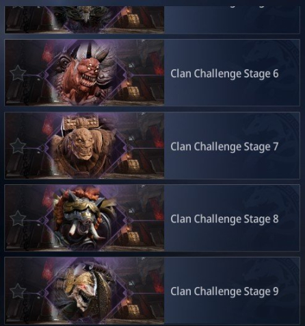Click the star icon on Stage 7
Image resolution: width=305 pixels, height=326 pixels.
[x=18, y=146]
